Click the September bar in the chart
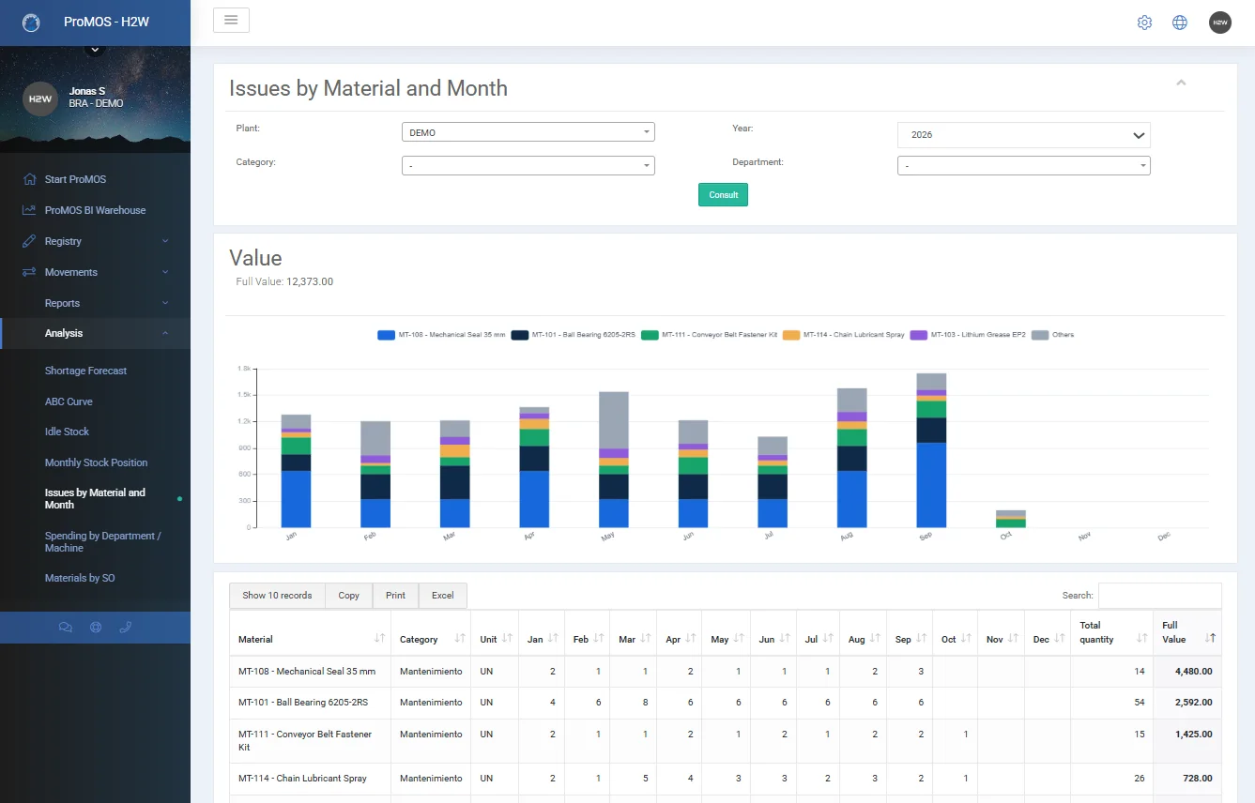1255x803 pixels. 931,450
